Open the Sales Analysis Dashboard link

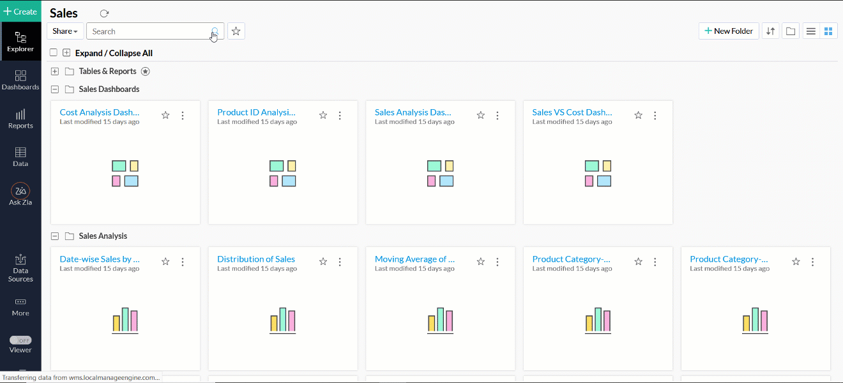(x=413, y=112)
